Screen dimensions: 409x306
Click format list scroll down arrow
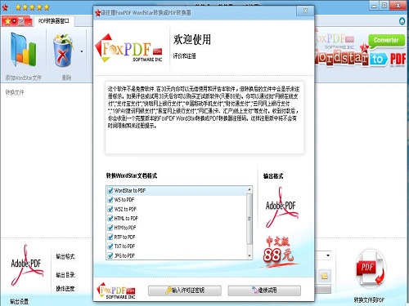(249, 256)
